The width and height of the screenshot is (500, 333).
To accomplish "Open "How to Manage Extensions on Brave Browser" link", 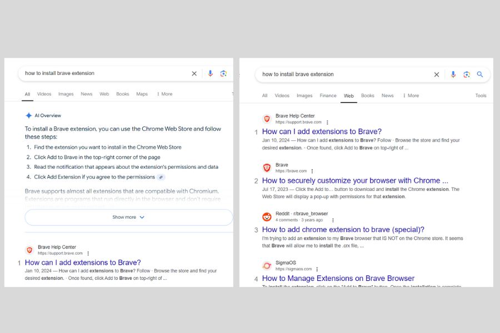I will (338, 278).
